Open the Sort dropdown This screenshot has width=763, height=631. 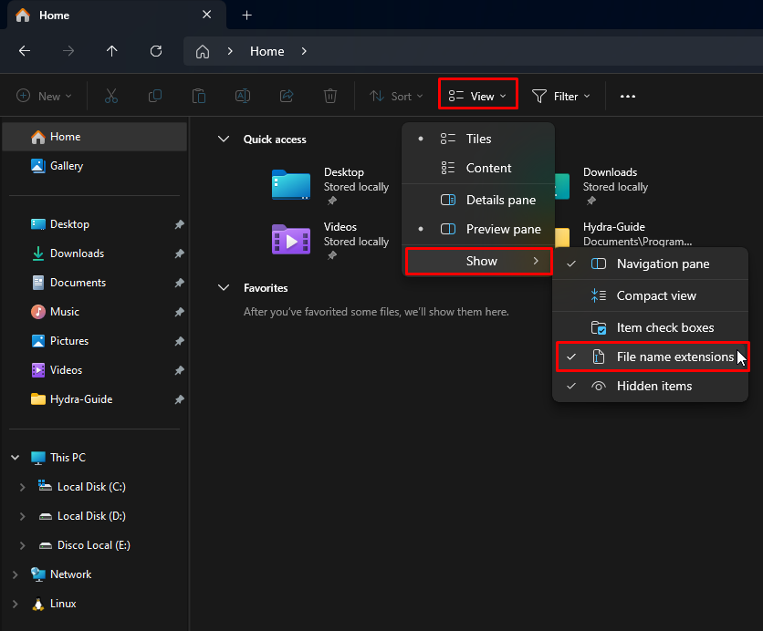396,96
